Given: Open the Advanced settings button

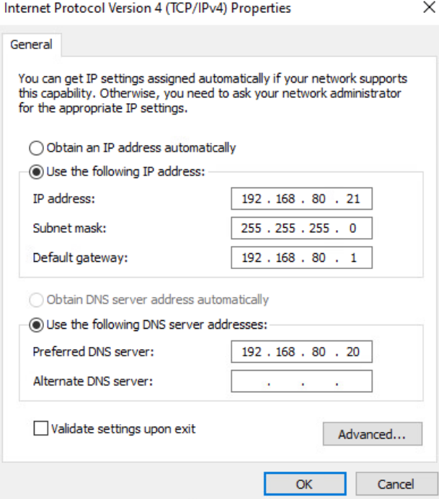Looking at the screenshot, I should click(370, 434).
